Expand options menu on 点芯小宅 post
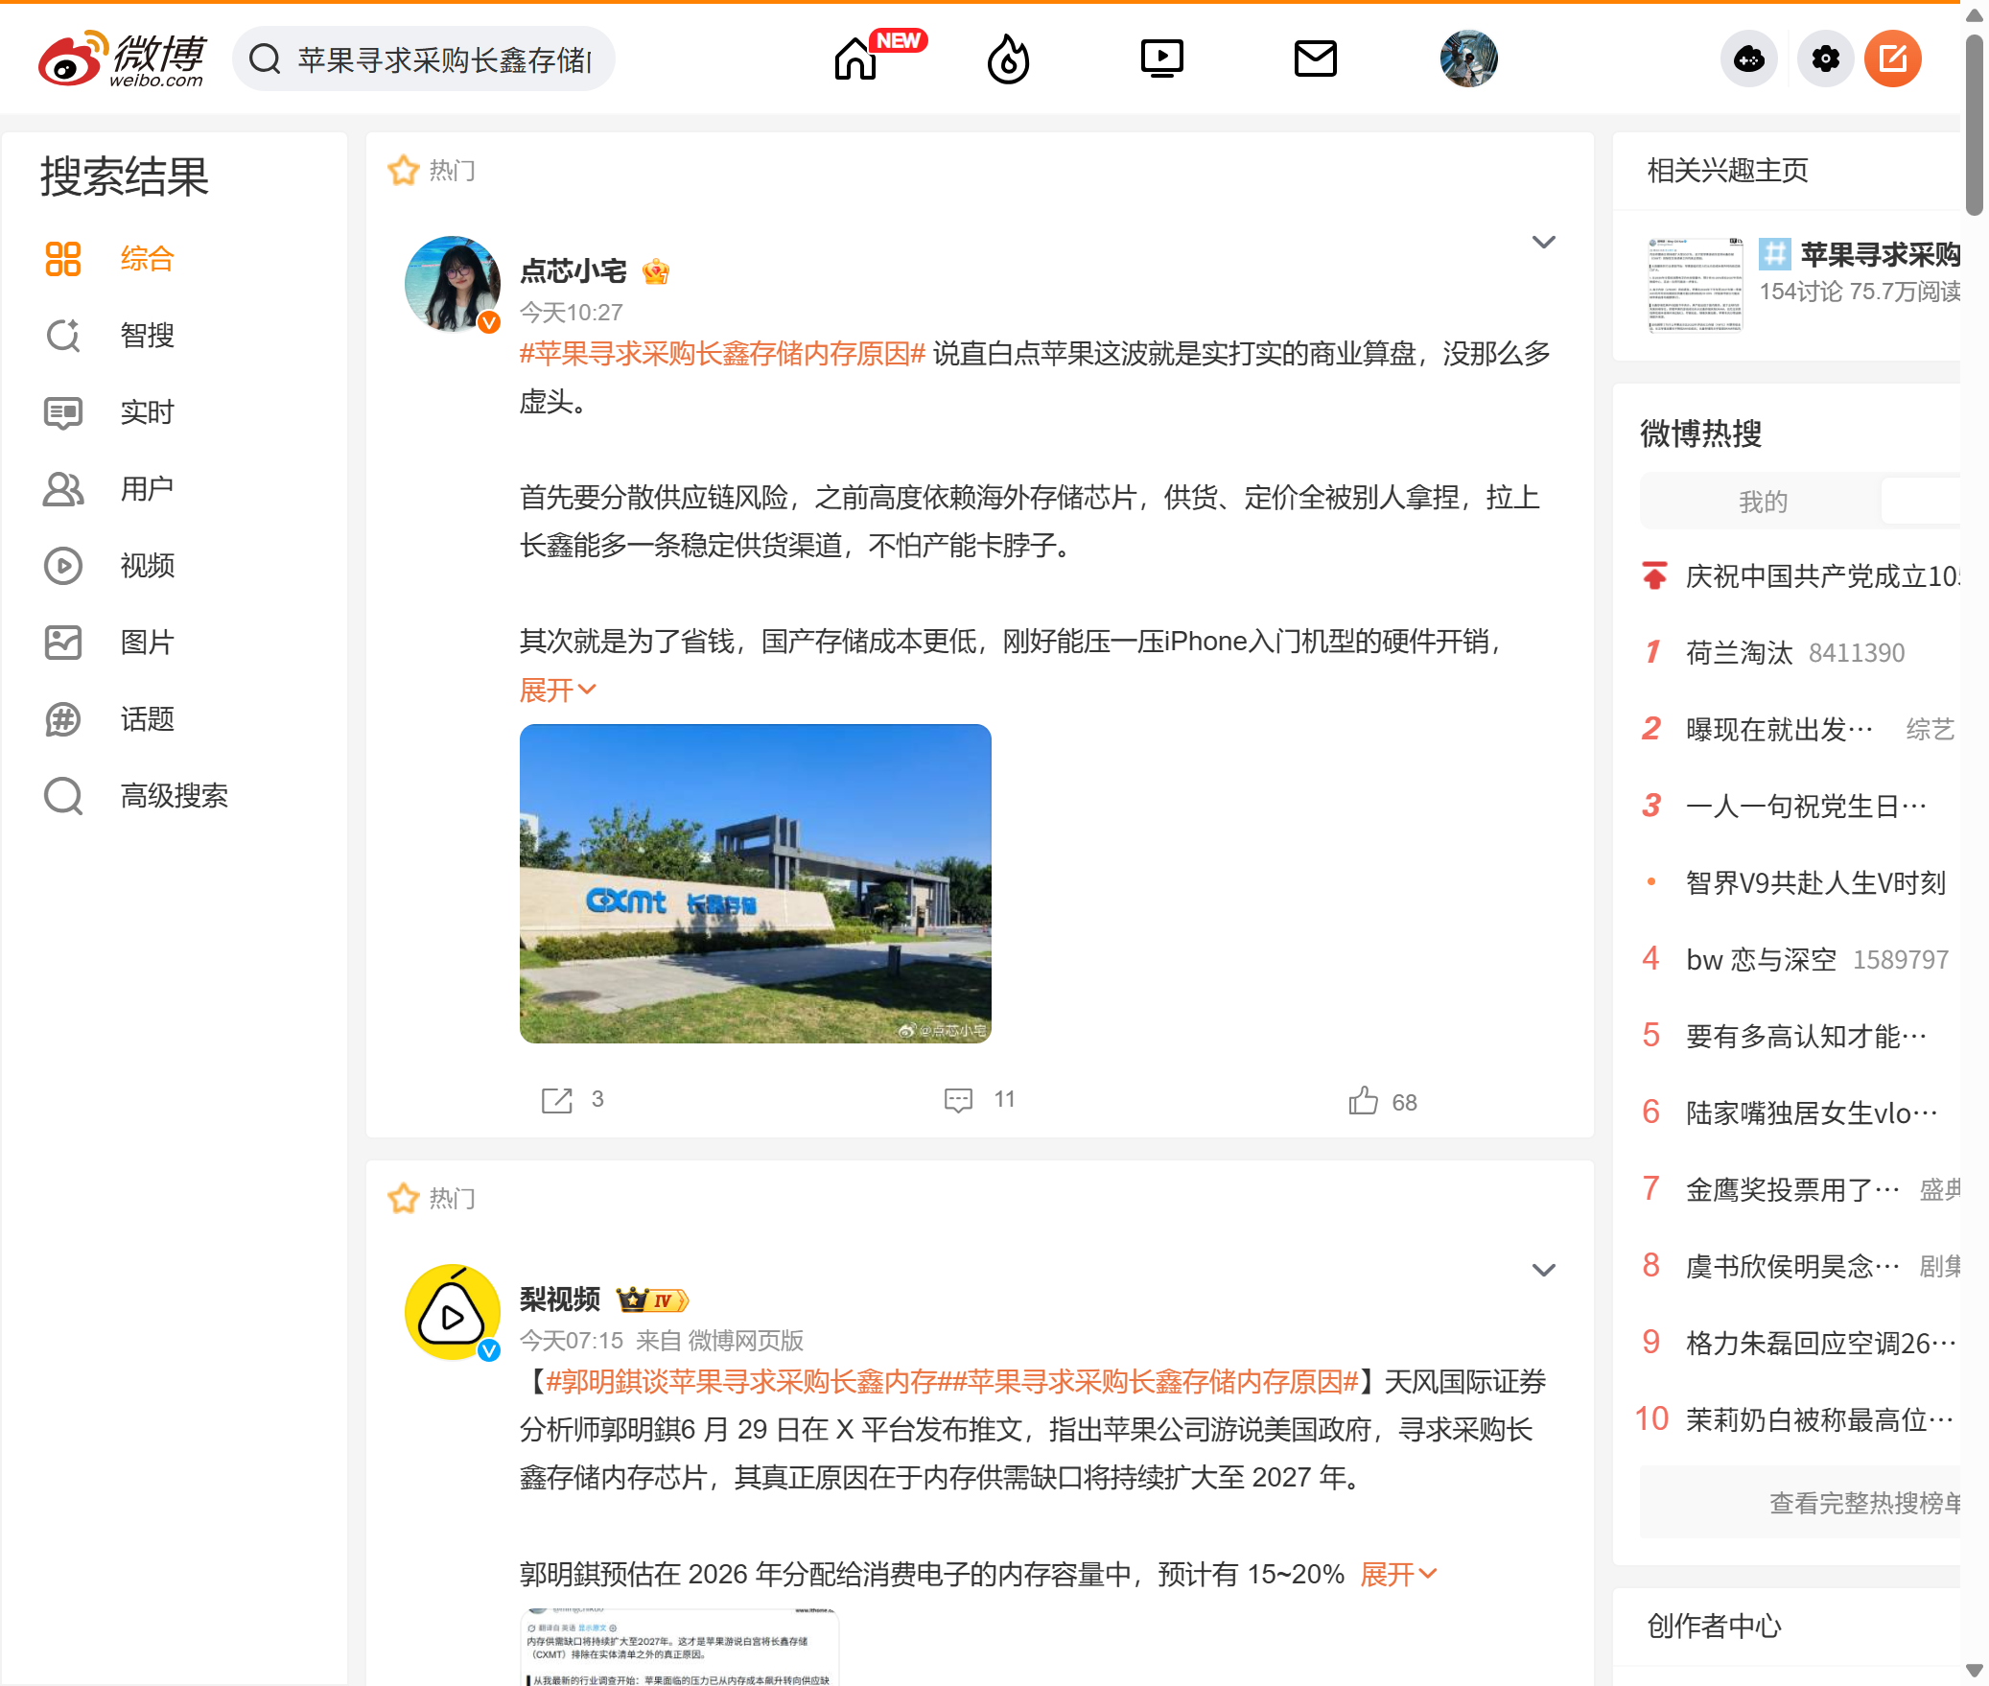 coord(1543,243)
